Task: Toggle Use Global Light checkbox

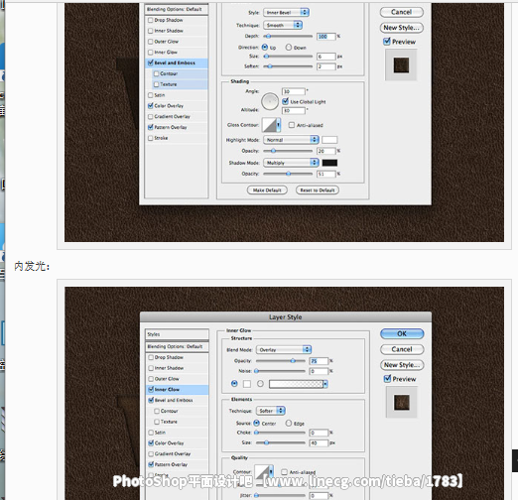Action: (x=285, y=101)
